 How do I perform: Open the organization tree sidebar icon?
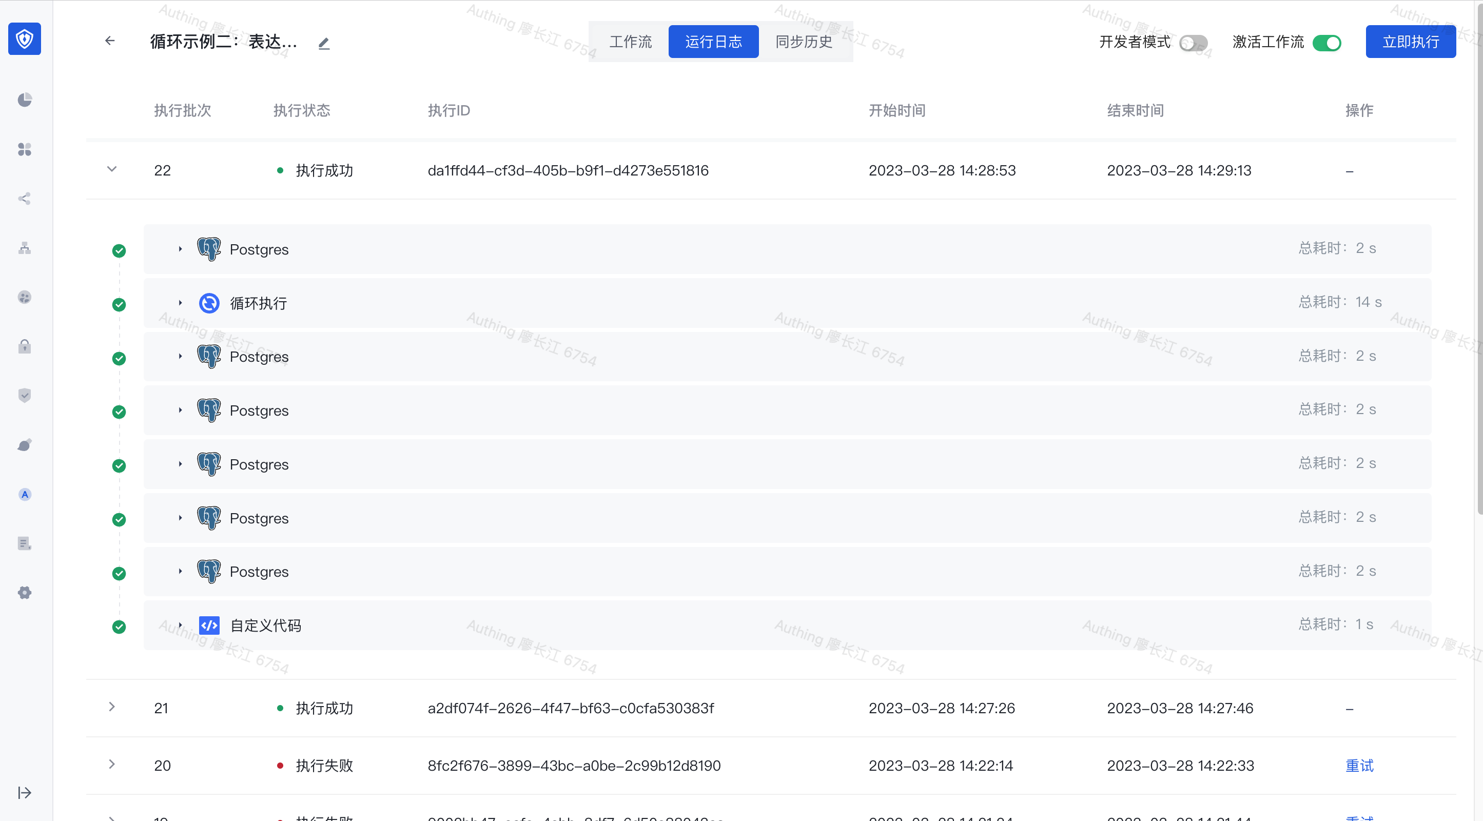(24, 248)
